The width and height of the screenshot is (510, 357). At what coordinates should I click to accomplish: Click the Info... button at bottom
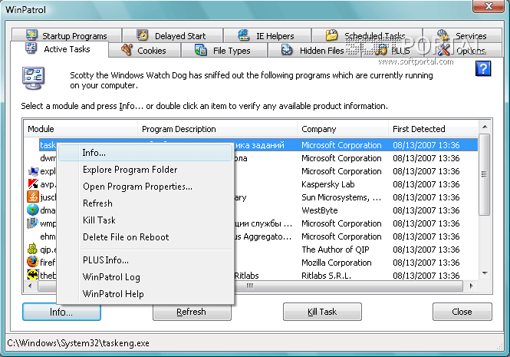pyautogui.click(x=61, y=312)
